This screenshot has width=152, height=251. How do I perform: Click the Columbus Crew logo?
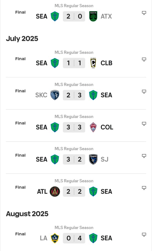click(93, 63)
